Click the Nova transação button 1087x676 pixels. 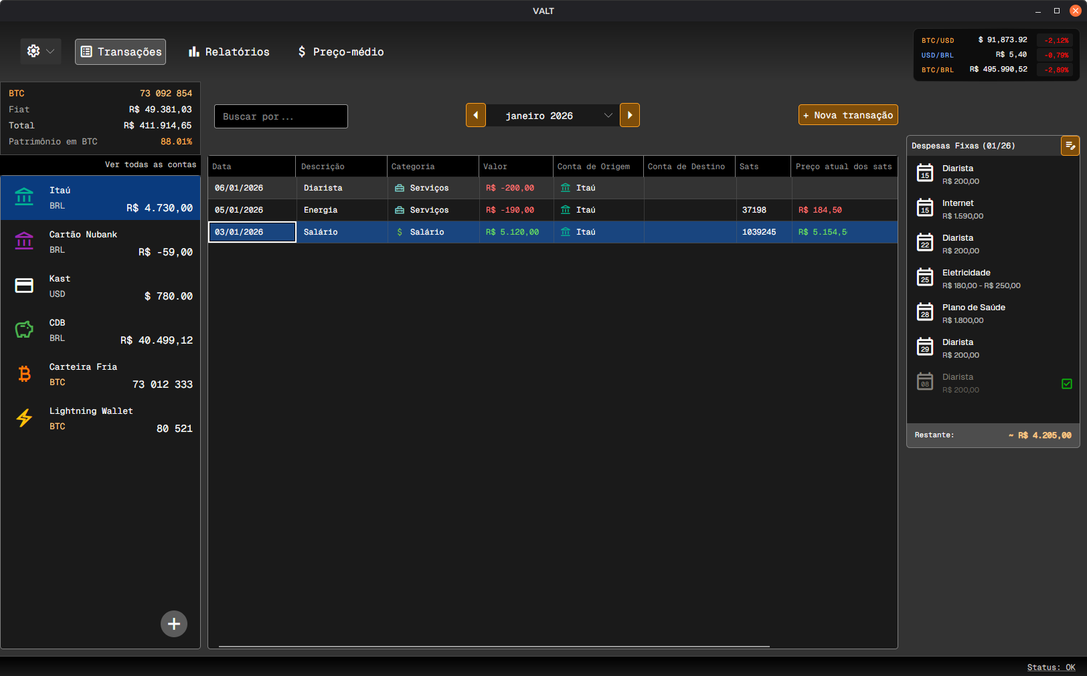[848, 115]
